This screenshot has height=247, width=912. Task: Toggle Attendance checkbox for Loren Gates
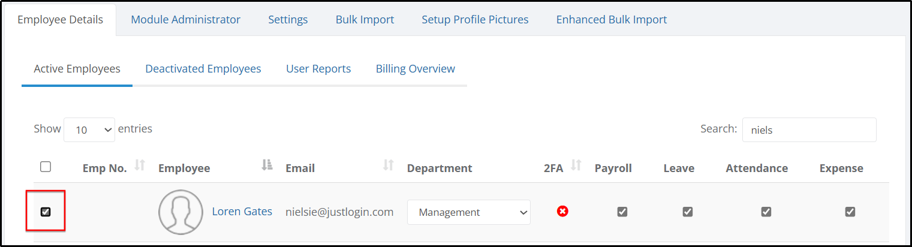point(766,212)
